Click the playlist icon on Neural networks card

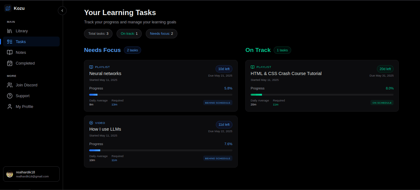(91, 67)
